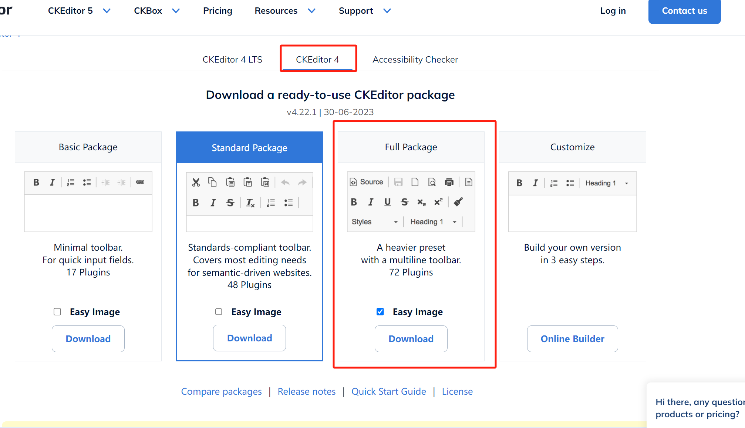745x428 pixels.
Task: Click the Strikethrough icon in Standard Package
Action: point(230,203)
